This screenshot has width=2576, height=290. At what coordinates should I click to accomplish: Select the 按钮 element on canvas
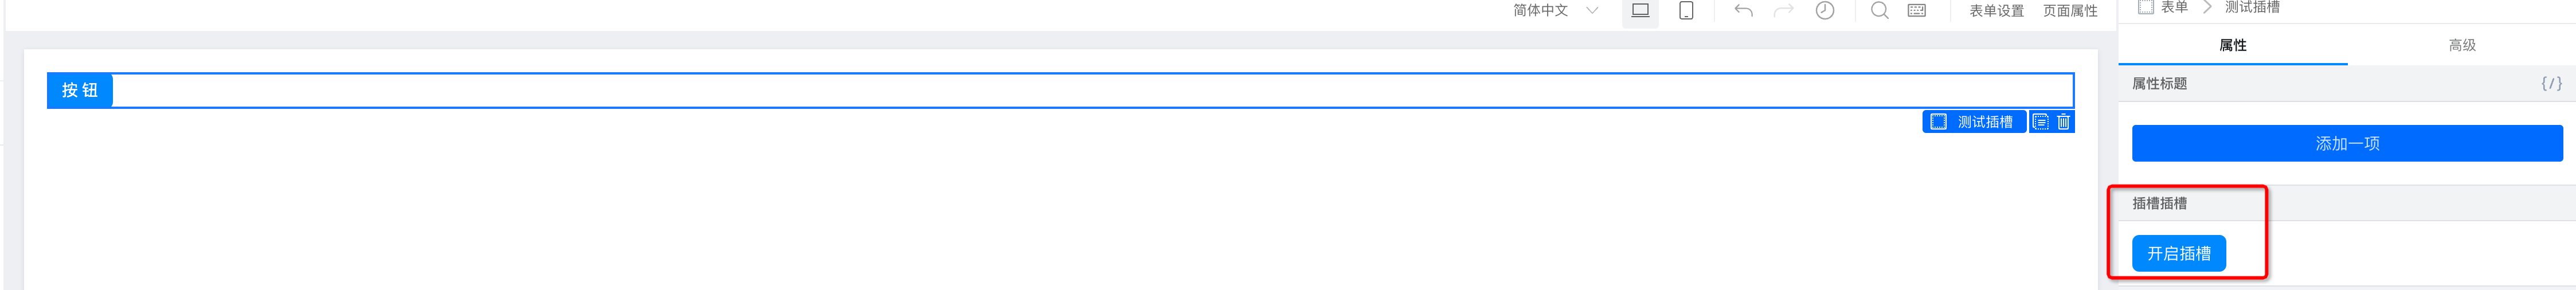[x=80, y=90]
